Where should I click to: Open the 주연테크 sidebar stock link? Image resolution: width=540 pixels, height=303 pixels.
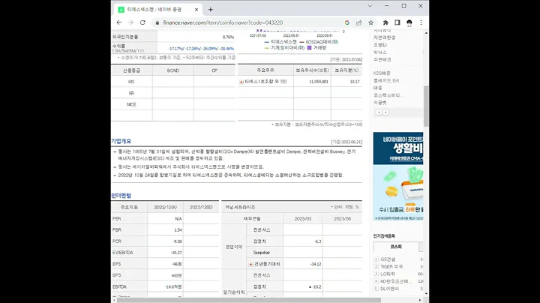(x=382, y=59)
